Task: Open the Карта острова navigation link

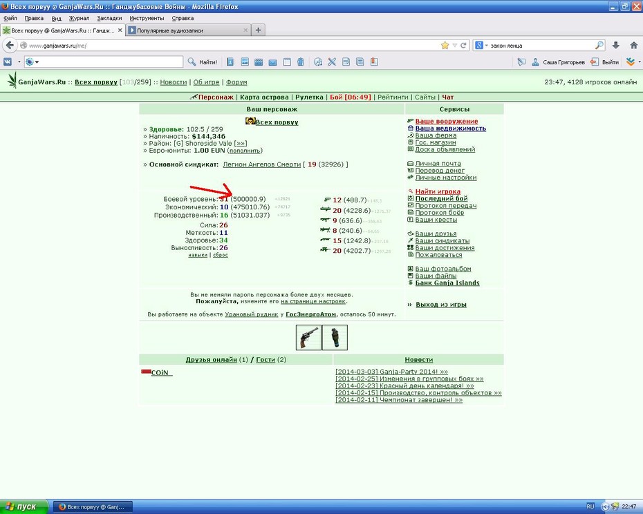Action: click(x=264, y=97)
